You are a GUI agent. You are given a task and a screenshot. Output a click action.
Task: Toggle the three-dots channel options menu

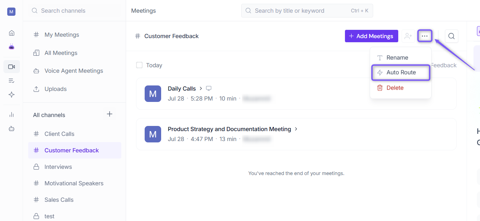[425, 36]
